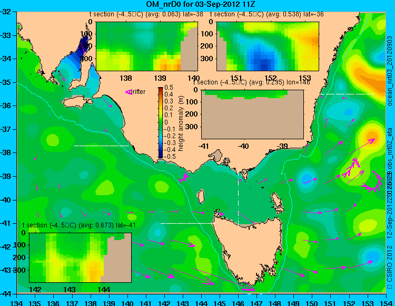Screen dimensions: 395x306
Task: Click the blue cold eddy near 149.7E, 39S
Action: pyautogui.click(x=307, y=179)
